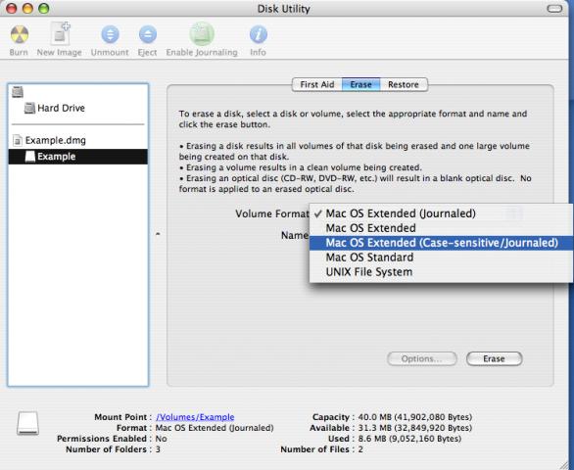Choose plain Mac OS Extended format
This screenshot has width=574, height=470.
(x=441, y=228)
